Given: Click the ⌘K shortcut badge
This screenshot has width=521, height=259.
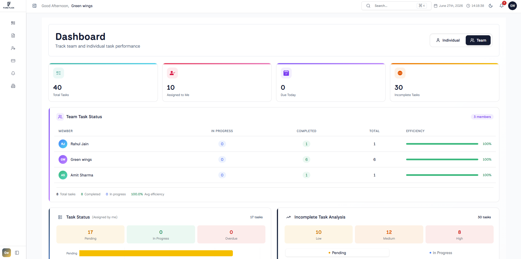Looking at the screenshot, I should click(x=422, y=6).
